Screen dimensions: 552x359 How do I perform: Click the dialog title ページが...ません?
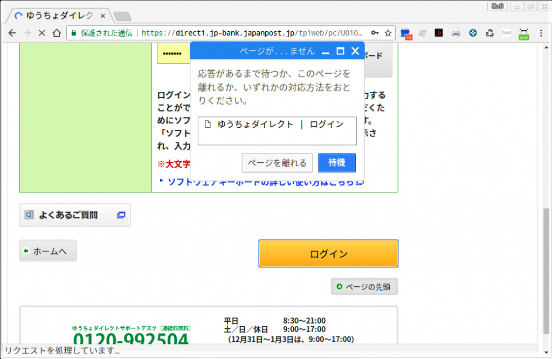coord(277,51)
